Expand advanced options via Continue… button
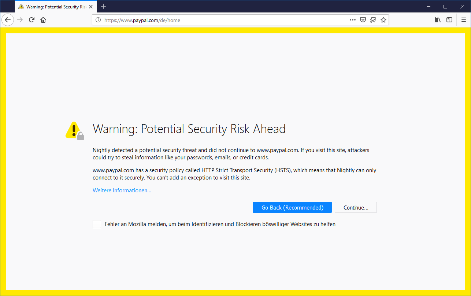The height and width of the screenshot is (296, 471). coord(356,208)
